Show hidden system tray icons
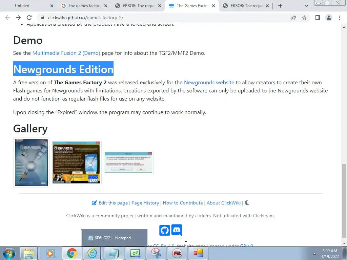The width and height of the screenshot is (347, 260). (x=314, y=254)
